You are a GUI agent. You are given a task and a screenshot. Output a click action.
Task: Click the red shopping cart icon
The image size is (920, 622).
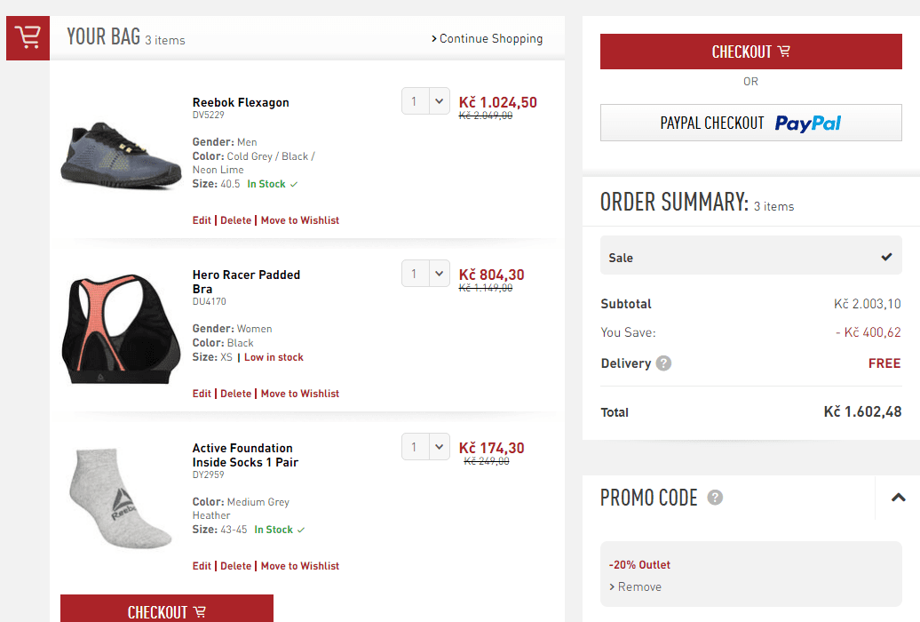point(28,38)
